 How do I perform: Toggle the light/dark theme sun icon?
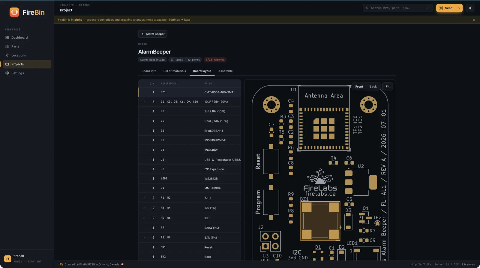coord(470,8)
